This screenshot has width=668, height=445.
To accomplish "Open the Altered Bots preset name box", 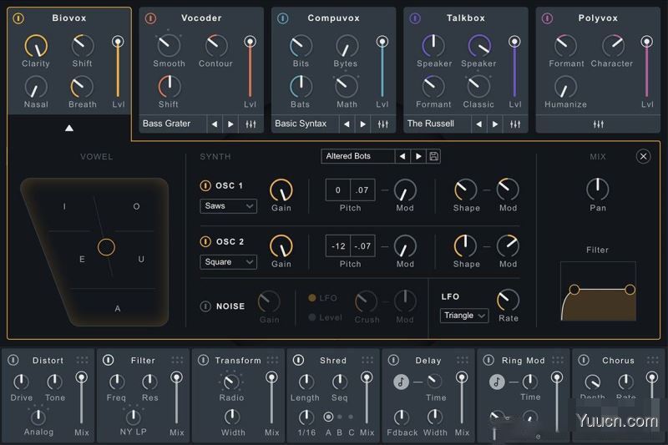I will [358, 156].
